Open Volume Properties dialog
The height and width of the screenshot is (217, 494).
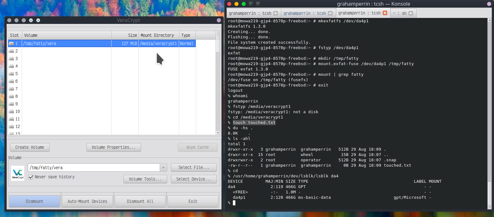113,147
